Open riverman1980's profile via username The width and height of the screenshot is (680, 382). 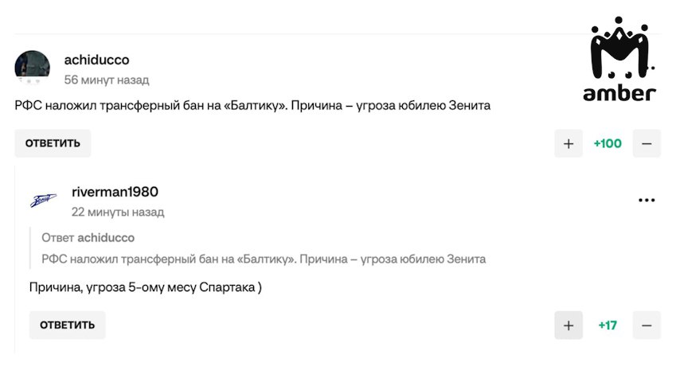click(115, 192)
